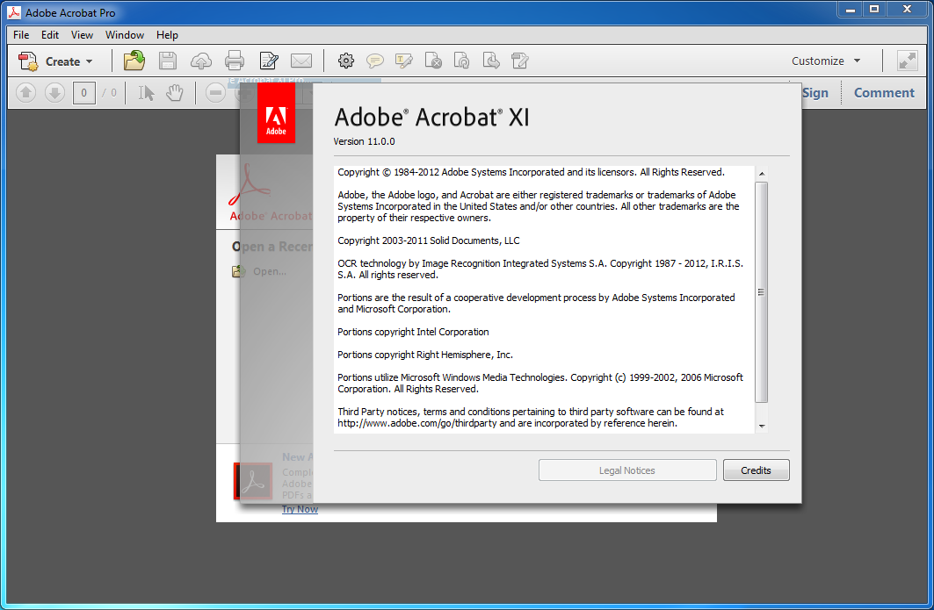Click the Credits button
This screenshot has width=934, height=610.
pyautogui.click(x=756, y=470)
